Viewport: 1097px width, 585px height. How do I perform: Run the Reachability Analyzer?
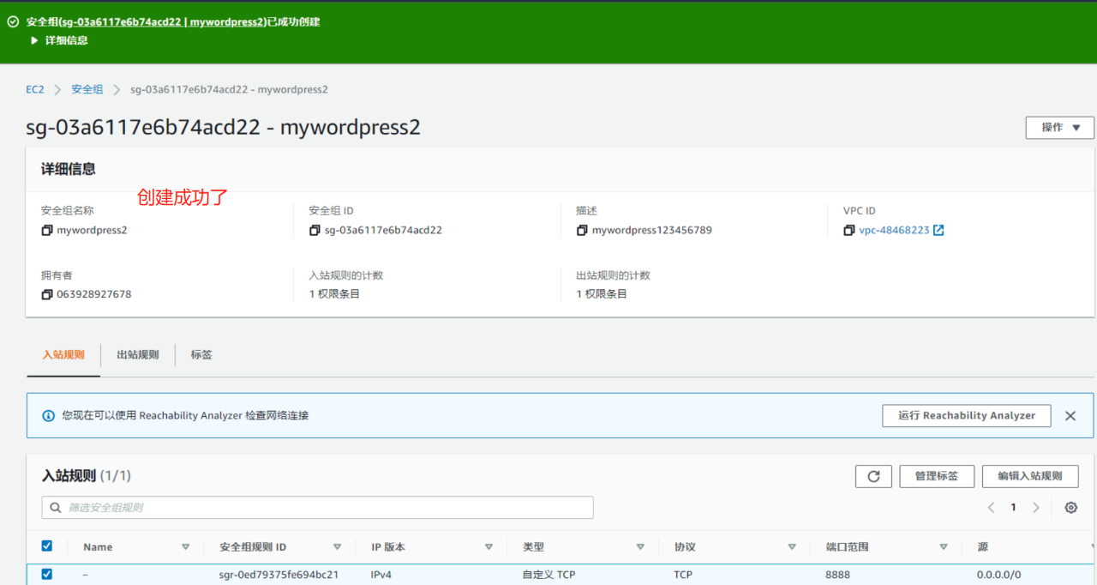pos(966,415)
